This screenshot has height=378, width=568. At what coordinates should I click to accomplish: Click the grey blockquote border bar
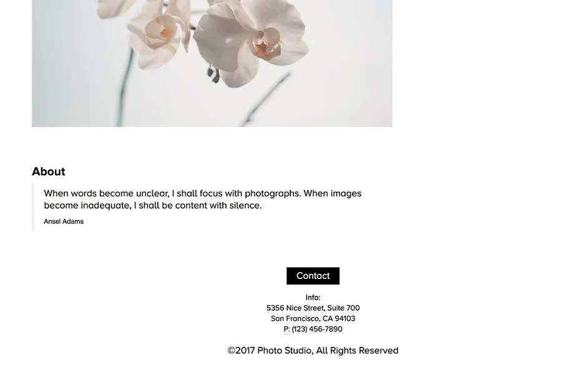33,207
